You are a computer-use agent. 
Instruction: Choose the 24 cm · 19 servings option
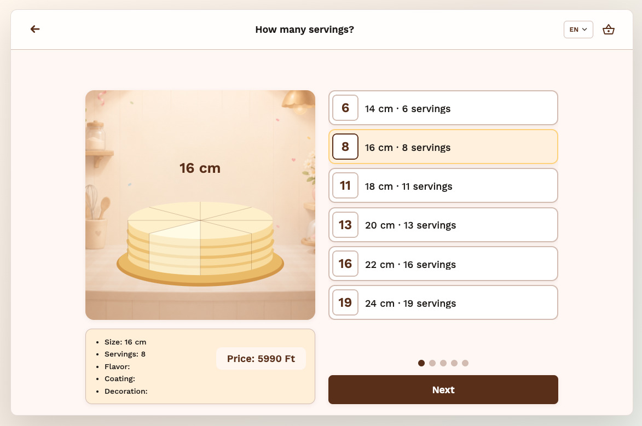click(x=443, y=303)
